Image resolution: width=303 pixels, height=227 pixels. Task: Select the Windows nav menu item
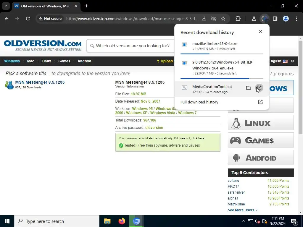tap(12, 61)
